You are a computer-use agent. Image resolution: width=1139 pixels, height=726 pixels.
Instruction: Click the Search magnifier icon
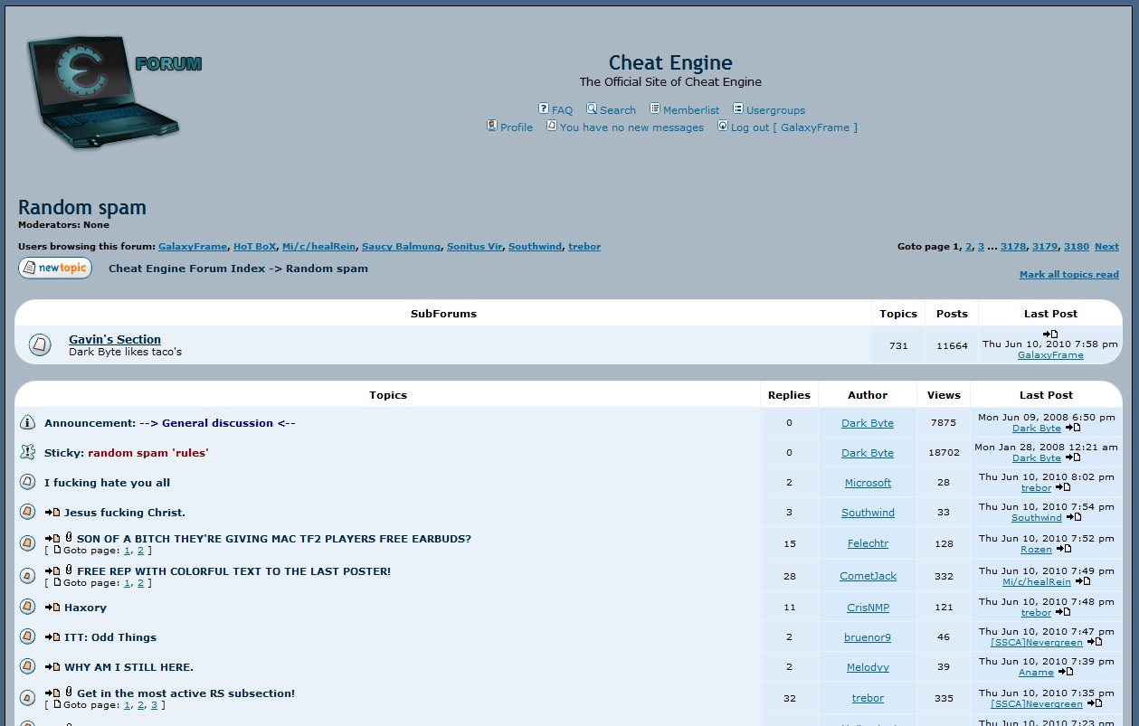(592, 108)
